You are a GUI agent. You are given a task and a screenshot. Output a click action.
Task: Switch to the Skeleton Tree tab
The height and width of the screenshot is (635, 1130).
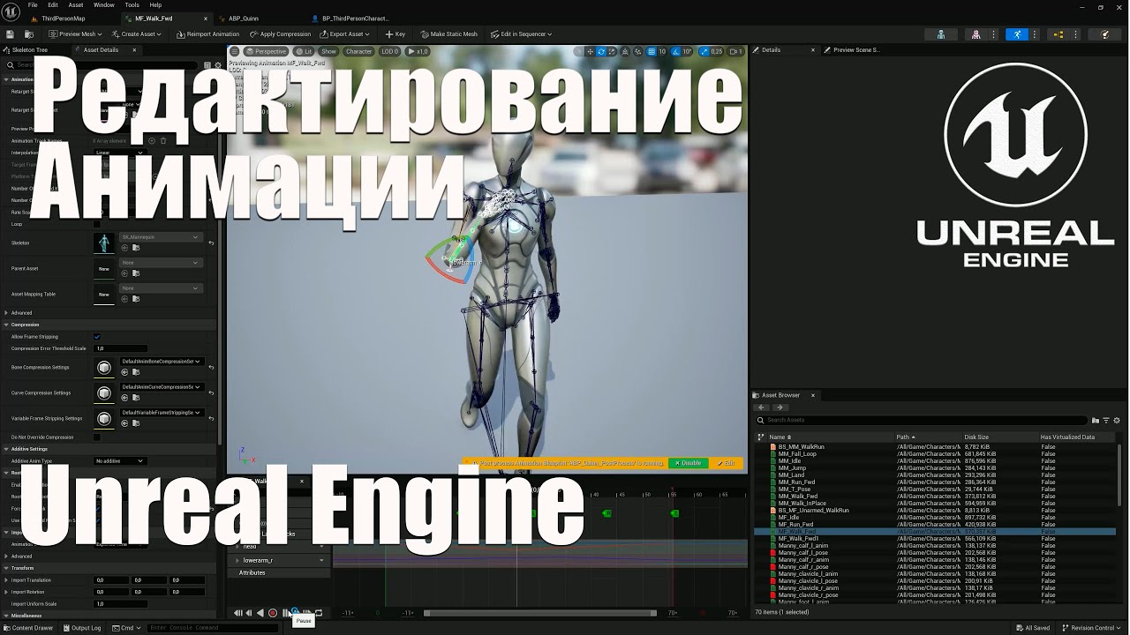pos(30,50)
